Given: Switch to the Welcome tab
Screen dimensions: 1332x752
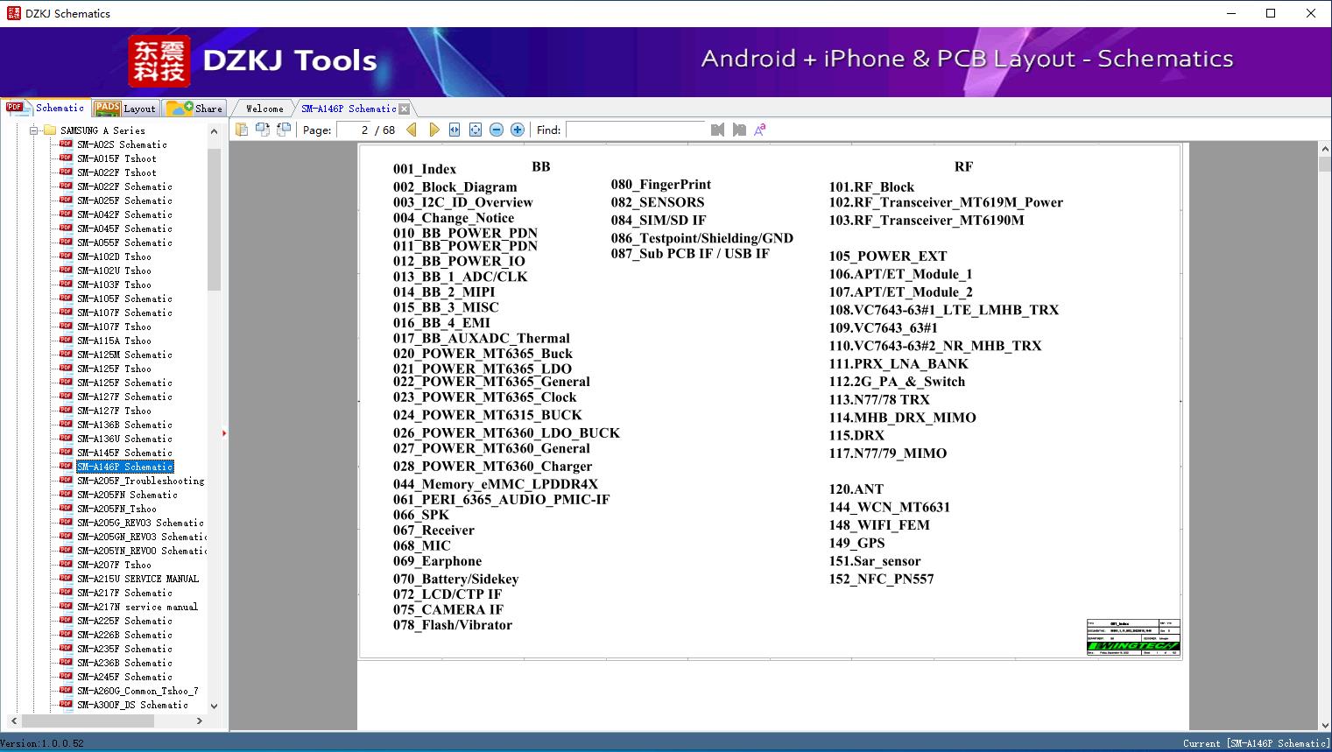Looking at the screenshot, I should pyautogui.click(x=264, y=109).
